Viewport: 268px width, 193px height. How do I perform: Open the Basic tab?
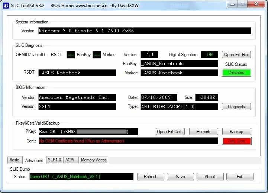[14, 160]
